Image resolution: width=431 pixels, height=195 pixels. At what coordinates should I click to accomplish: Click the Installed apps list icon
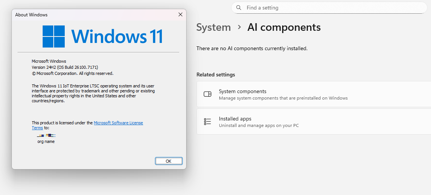coord(208,122)
